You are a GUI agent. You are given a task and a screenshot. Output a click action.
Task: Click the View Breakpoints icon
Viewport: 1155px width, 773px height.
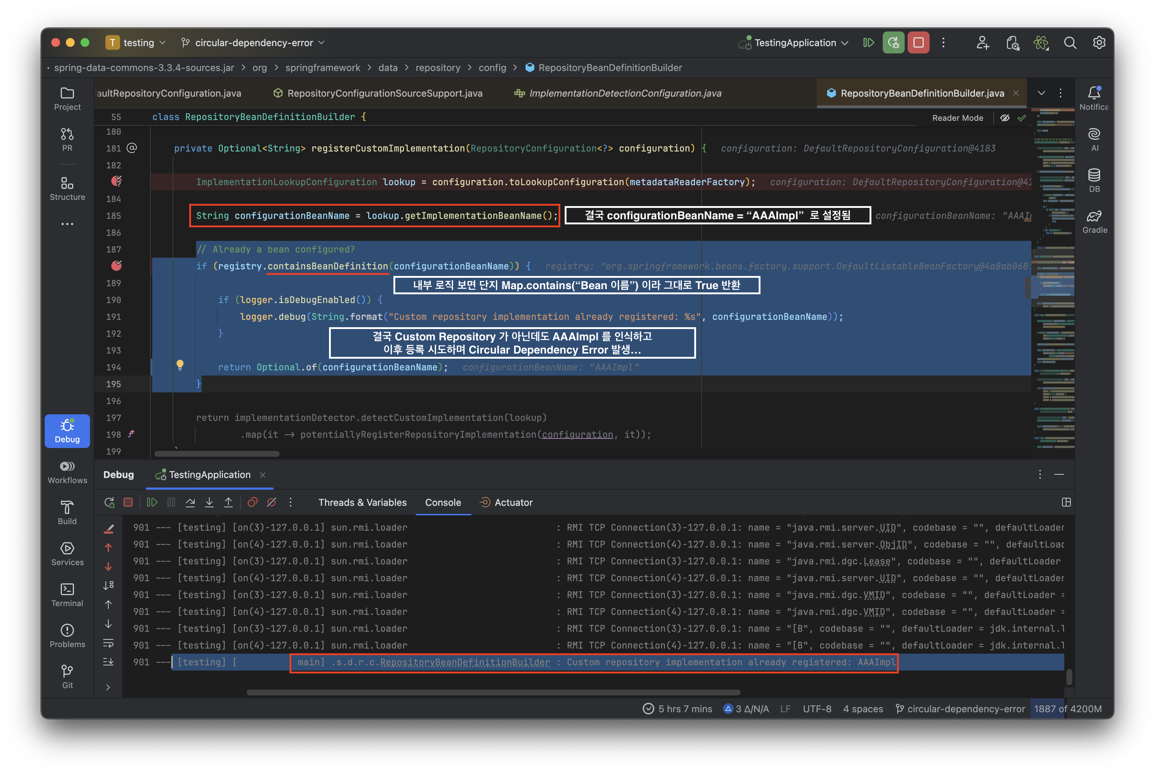point(253,503)
